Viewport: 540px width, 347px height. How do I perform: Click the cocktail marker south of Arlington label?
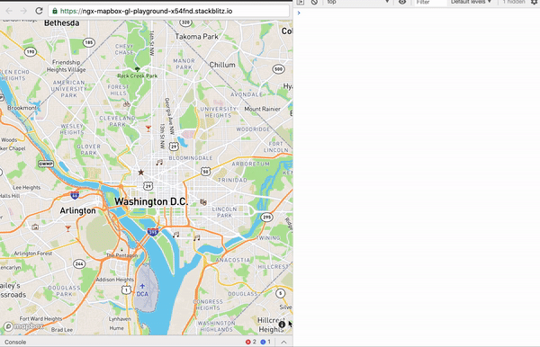pyautogui.click(x=68, y=228)
